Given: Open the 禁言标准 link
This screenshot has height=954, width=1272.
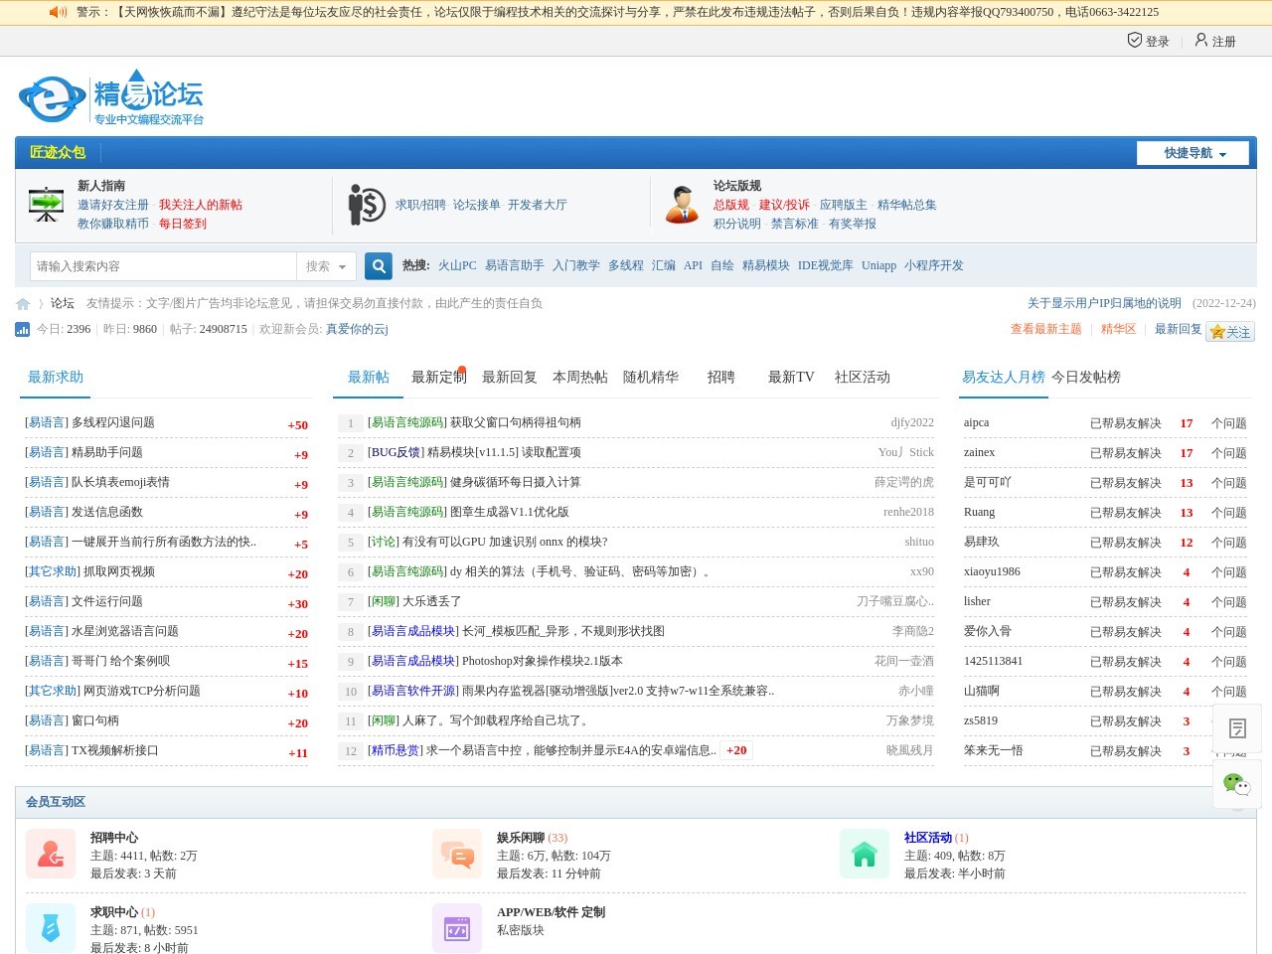Looking at the screenshot, I should 795,224.
